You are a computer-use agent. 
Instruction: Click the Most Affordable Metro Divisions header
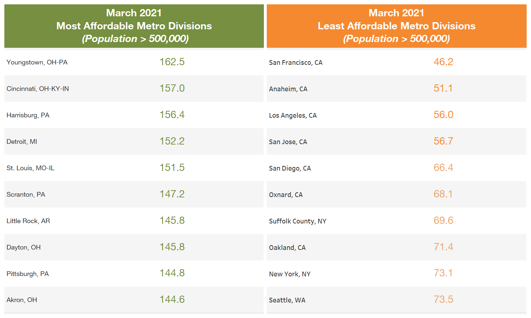(134, 26)
